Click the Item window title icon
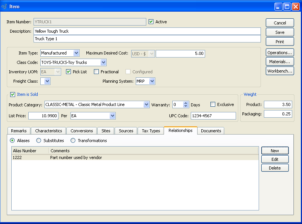The image size is (302, 224). [4, 6]
